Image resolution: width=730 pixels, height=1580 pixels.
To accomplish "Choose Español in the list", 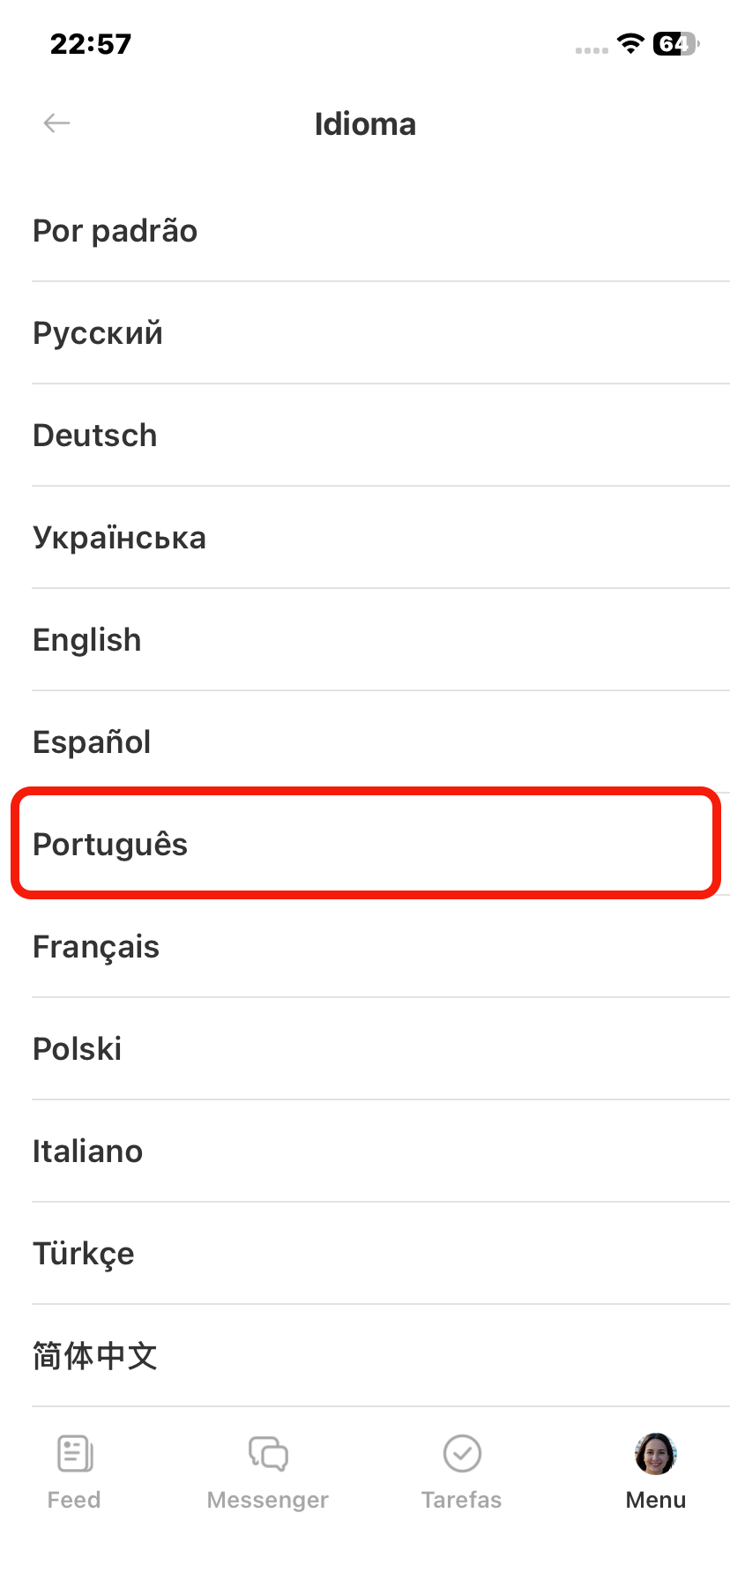I will 92,742.
